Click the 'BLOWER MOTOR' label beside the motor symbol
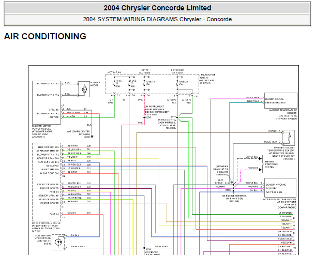This screenshot has width=315, height=255. (95, 84)
